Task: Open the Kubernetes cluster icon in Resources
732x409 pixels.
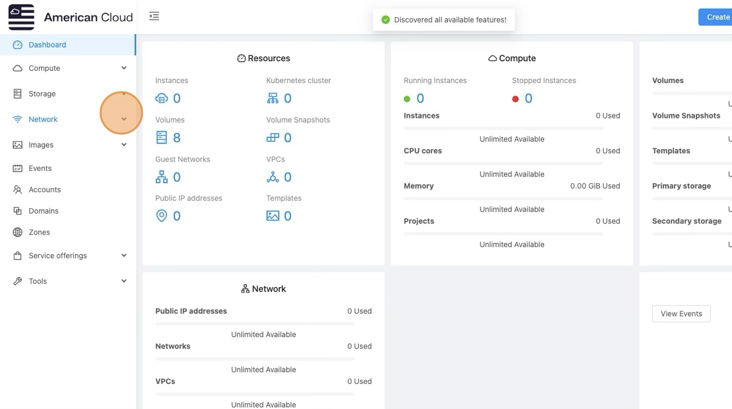Action: coord(273,98)
